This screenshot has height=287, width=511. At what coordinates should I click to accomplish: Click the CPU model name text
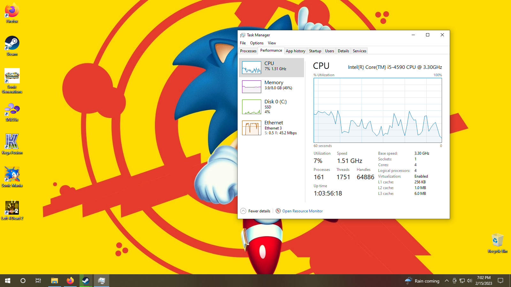395,67
